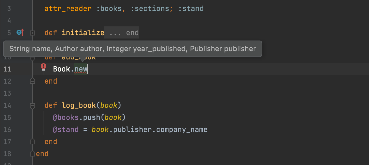This screenshot has height=165, width=369.
Task: Expand the folded initialize method with plus icon
Action: [32, 33]
